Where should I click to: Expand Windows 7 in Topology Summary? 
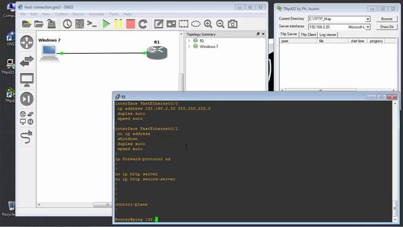190,47
